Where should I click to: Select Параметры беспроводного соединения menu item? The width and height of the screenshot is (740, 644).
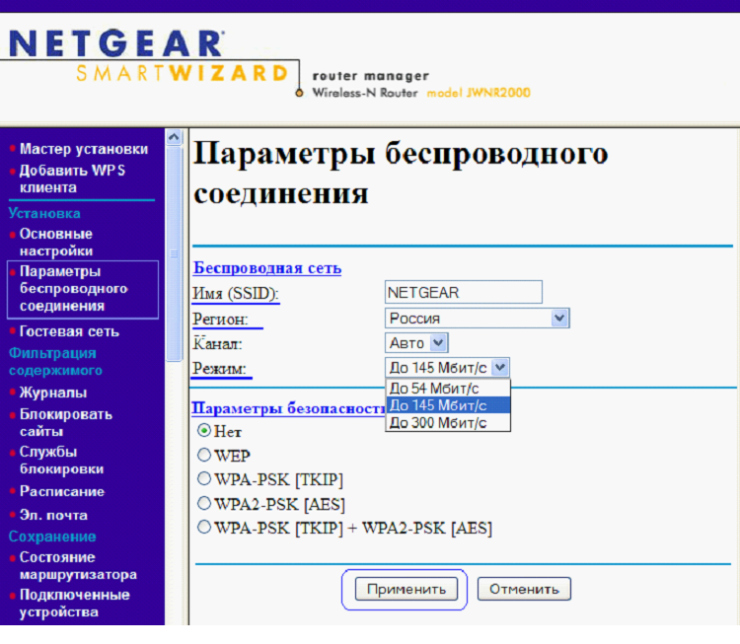point(74,289)
